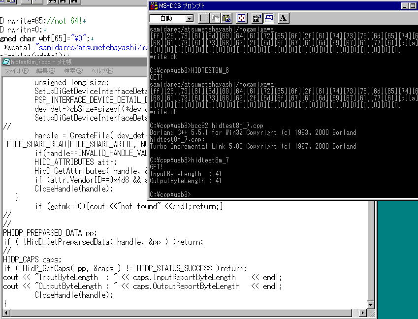
Task: Click the MS-DOS prompt title bar icon
Action: pos(154,5)
